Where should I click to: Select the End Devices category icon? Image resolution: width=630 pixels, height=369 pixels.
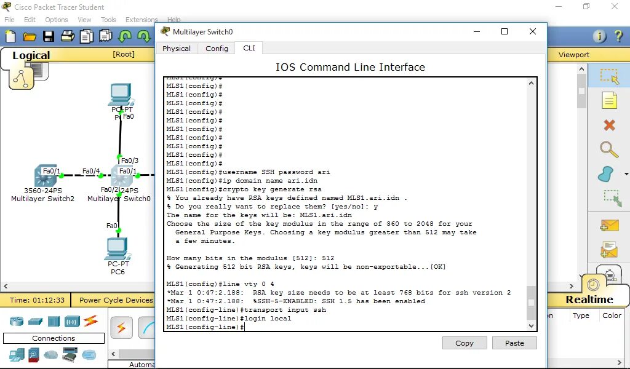coord(17,355)
